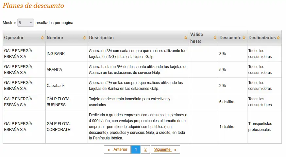This screenshot has width=286, height=157.
Task: Click Todos los consumidores in Caixabank row
Action: [260, 86]
